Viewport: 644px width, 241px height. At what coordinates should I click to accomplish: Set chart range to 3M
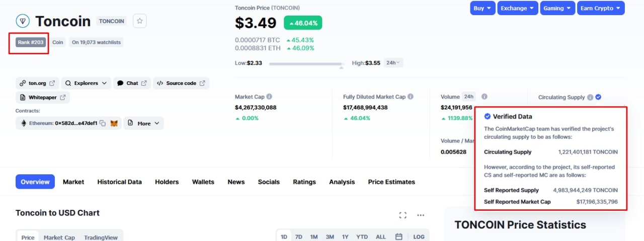tap(330, 237)
